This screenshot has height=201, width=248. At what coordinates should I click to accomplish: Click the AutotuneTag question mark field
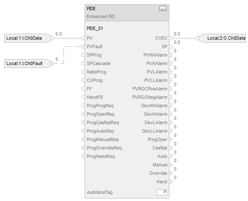(x=162, y=192)
